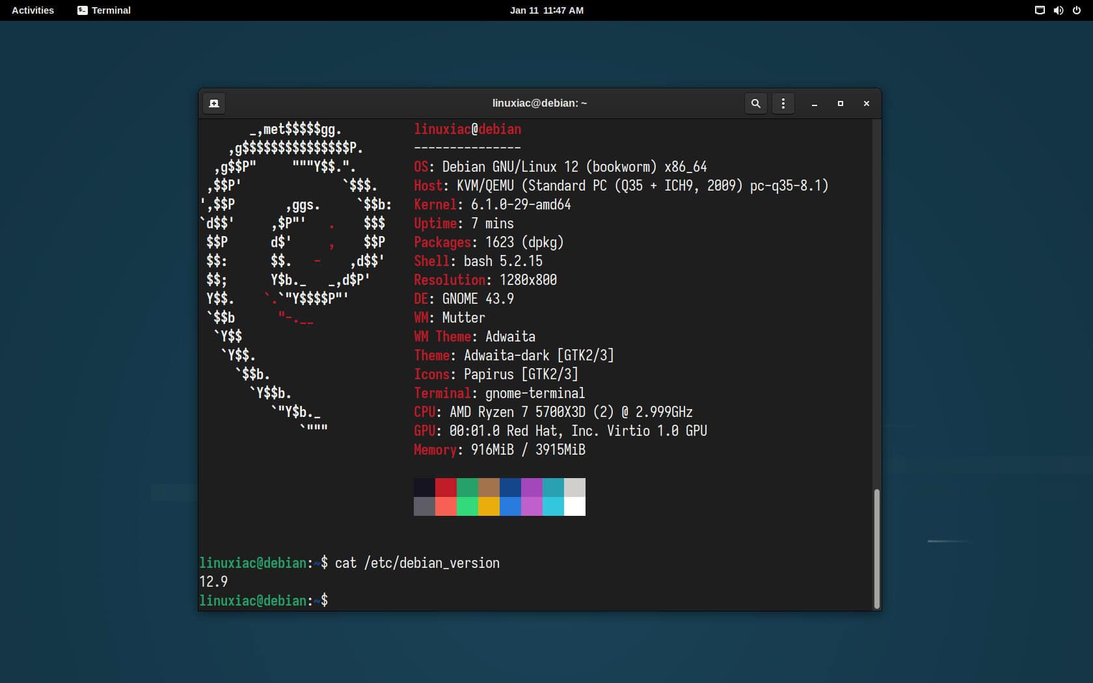This screenshot has width=1093, height=683.
Task: Select the teal swatch in neofetch palette
Action: pos(553,488)
